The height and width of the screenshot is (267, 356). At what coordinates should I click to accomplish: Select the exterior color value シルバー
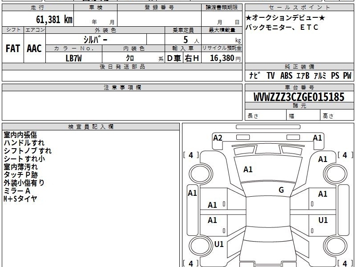pos(95,40)
